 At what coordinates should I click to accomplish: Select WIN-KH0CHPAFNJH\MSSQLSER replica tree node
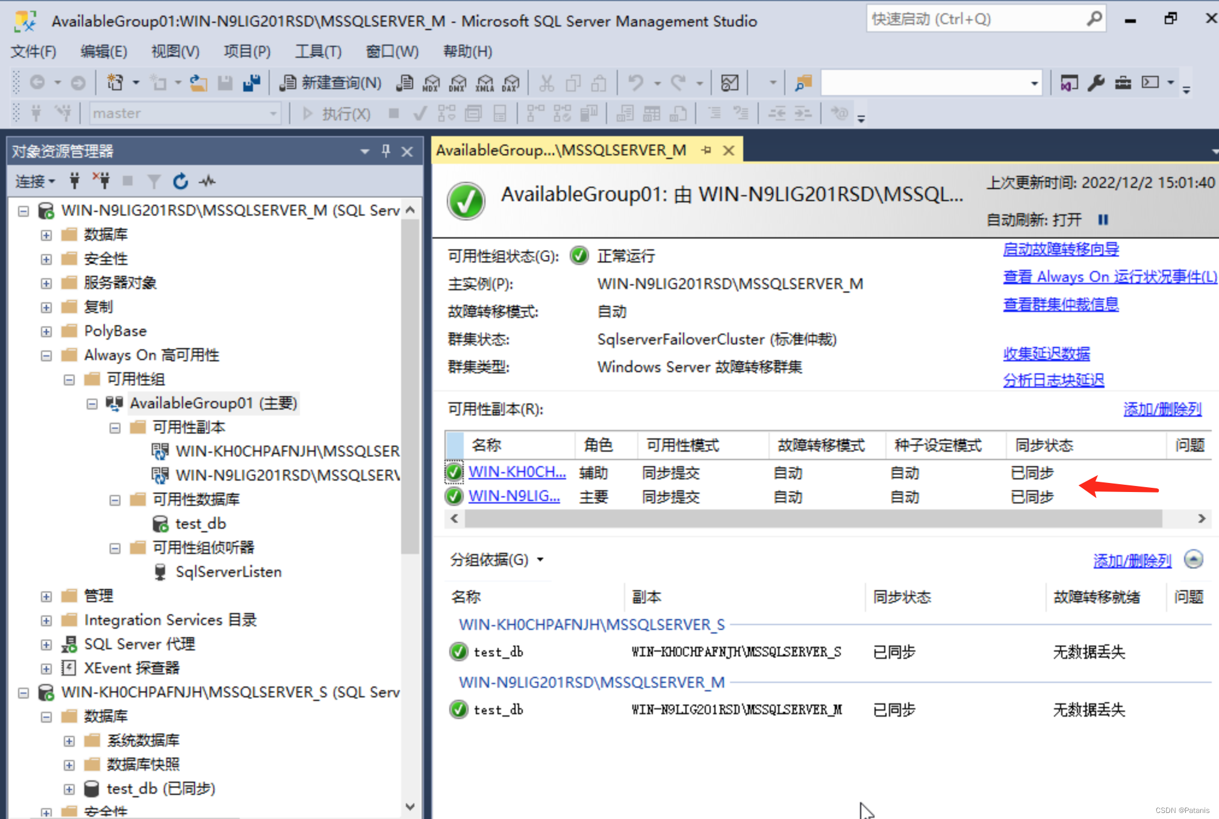click(287, 451)
